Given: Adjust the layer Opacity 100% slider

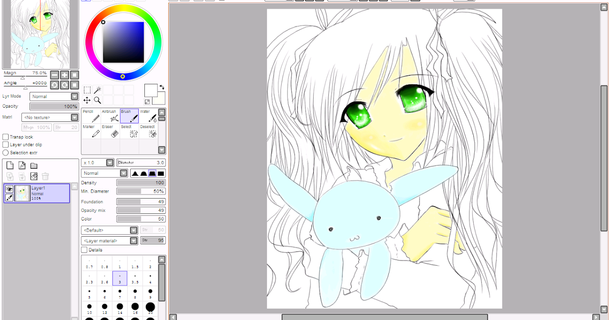Looking at the screenshot, I should coord(54,107).
